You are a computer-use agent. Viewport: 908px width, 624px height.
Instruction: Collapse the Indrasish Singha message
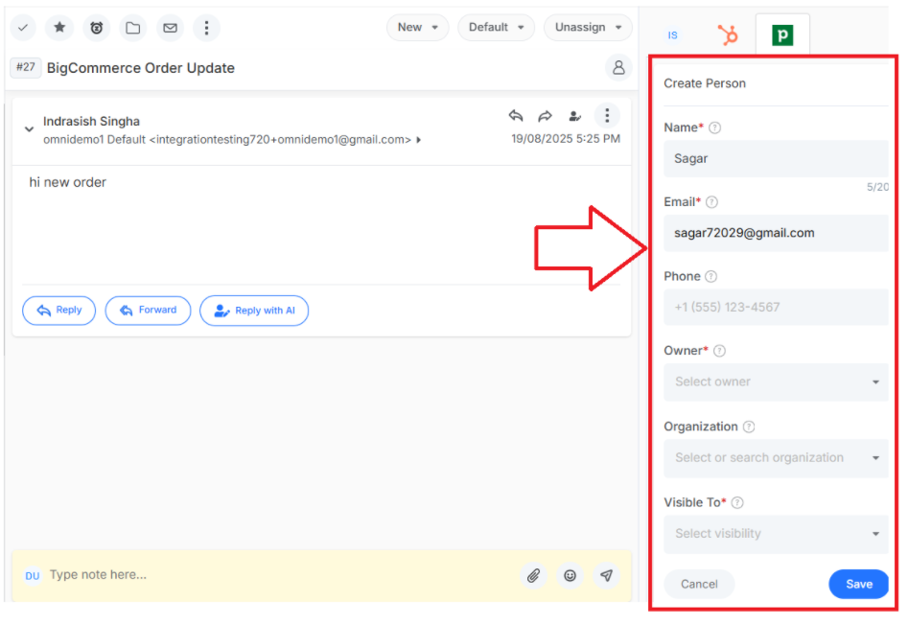coord(29,129)
